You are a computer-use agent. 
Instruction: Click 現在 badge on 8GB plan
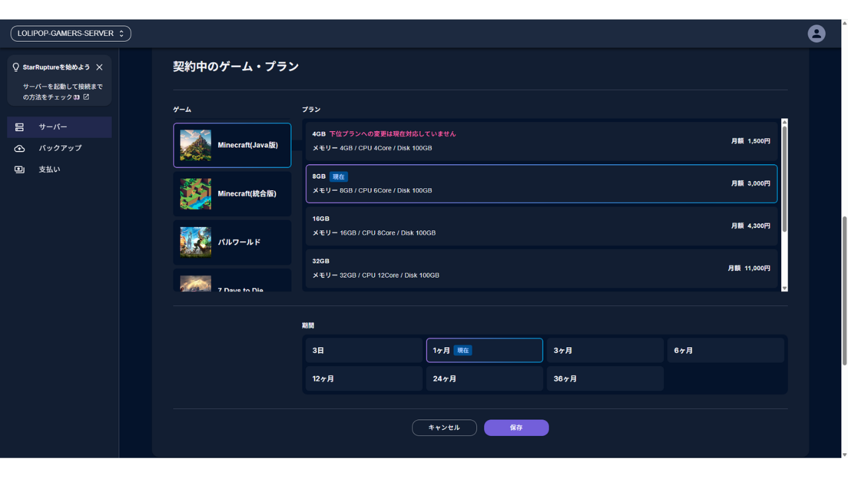339,177
